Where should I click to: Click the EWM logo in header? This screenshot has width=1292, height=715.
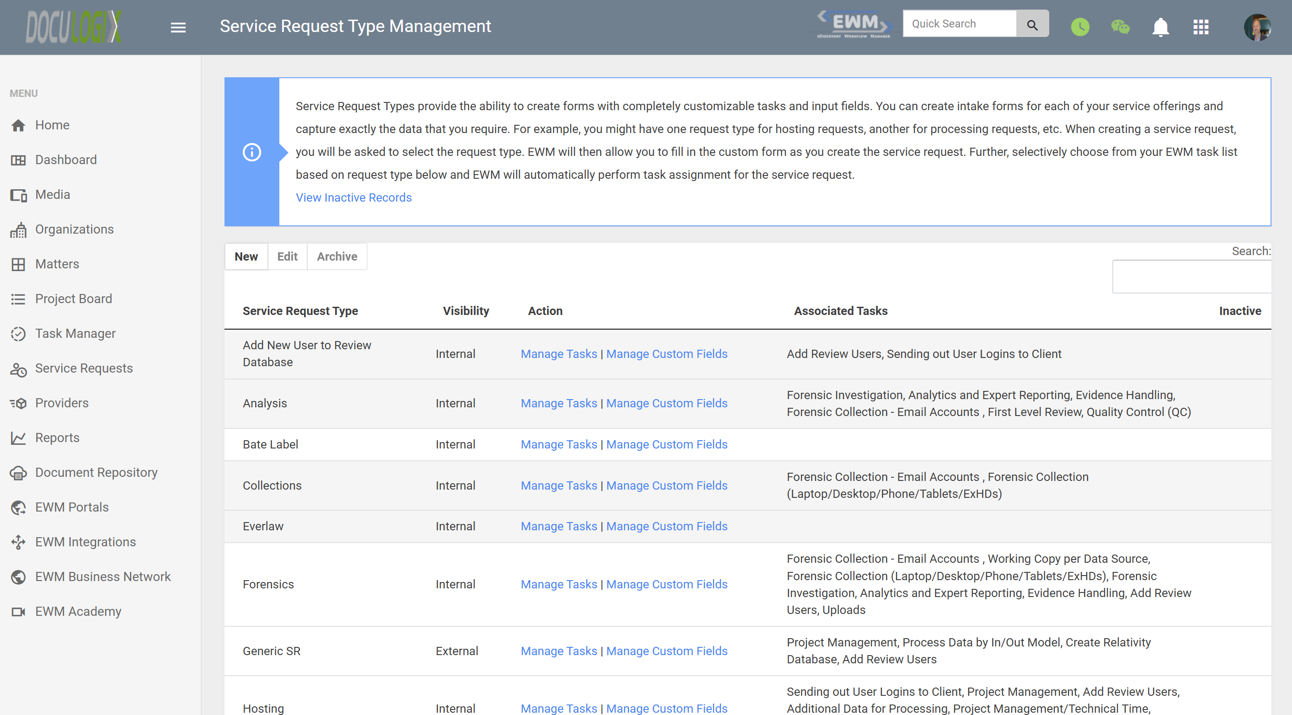[x=854, y=24]
